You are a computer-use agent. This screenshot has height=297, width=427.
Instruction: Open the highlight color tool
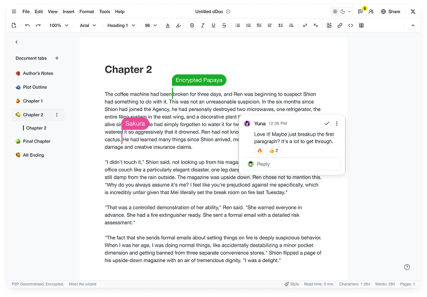tap(178, 25)
